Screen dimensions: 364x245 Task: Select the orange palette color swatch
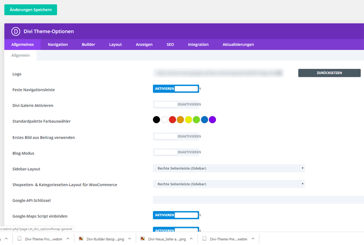coord(180,120)
